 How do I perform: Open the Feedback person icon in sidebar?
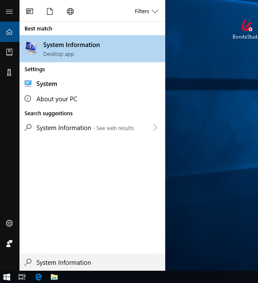click(x=9, y=244)
